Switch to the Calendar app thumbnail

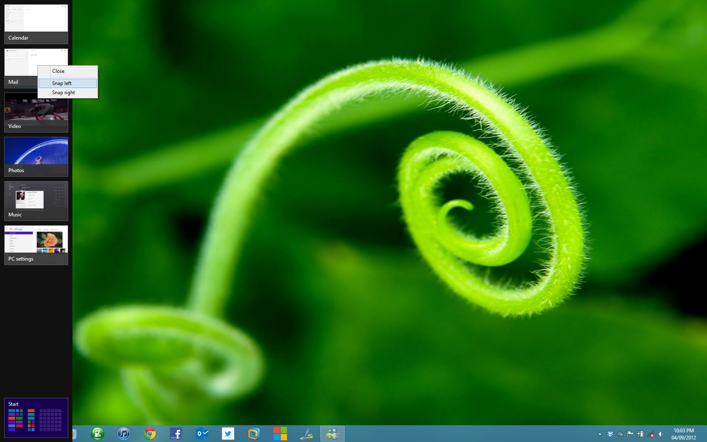(x=36, y=24)
